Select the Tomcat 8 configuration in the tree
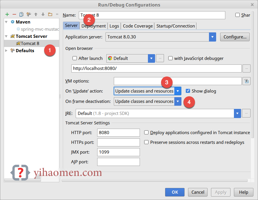Image resolution: width=258 pixels, height=200 pixels. [32, 44]
